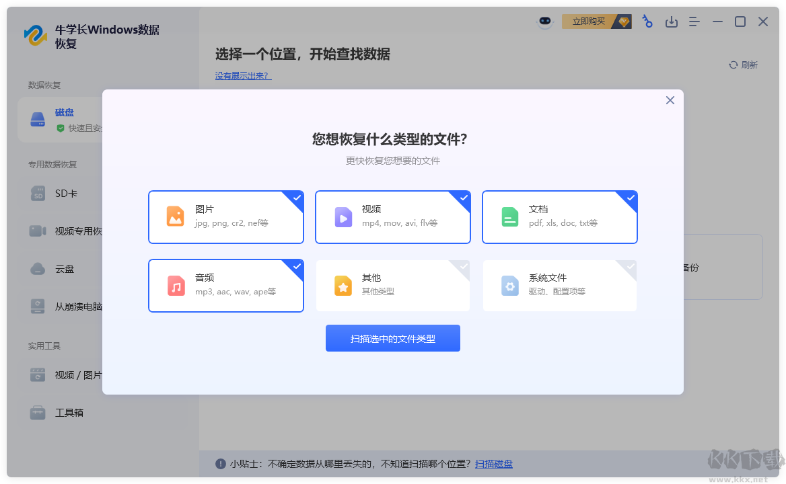Click the key registration icon in titlebar

tap(647, 21)
